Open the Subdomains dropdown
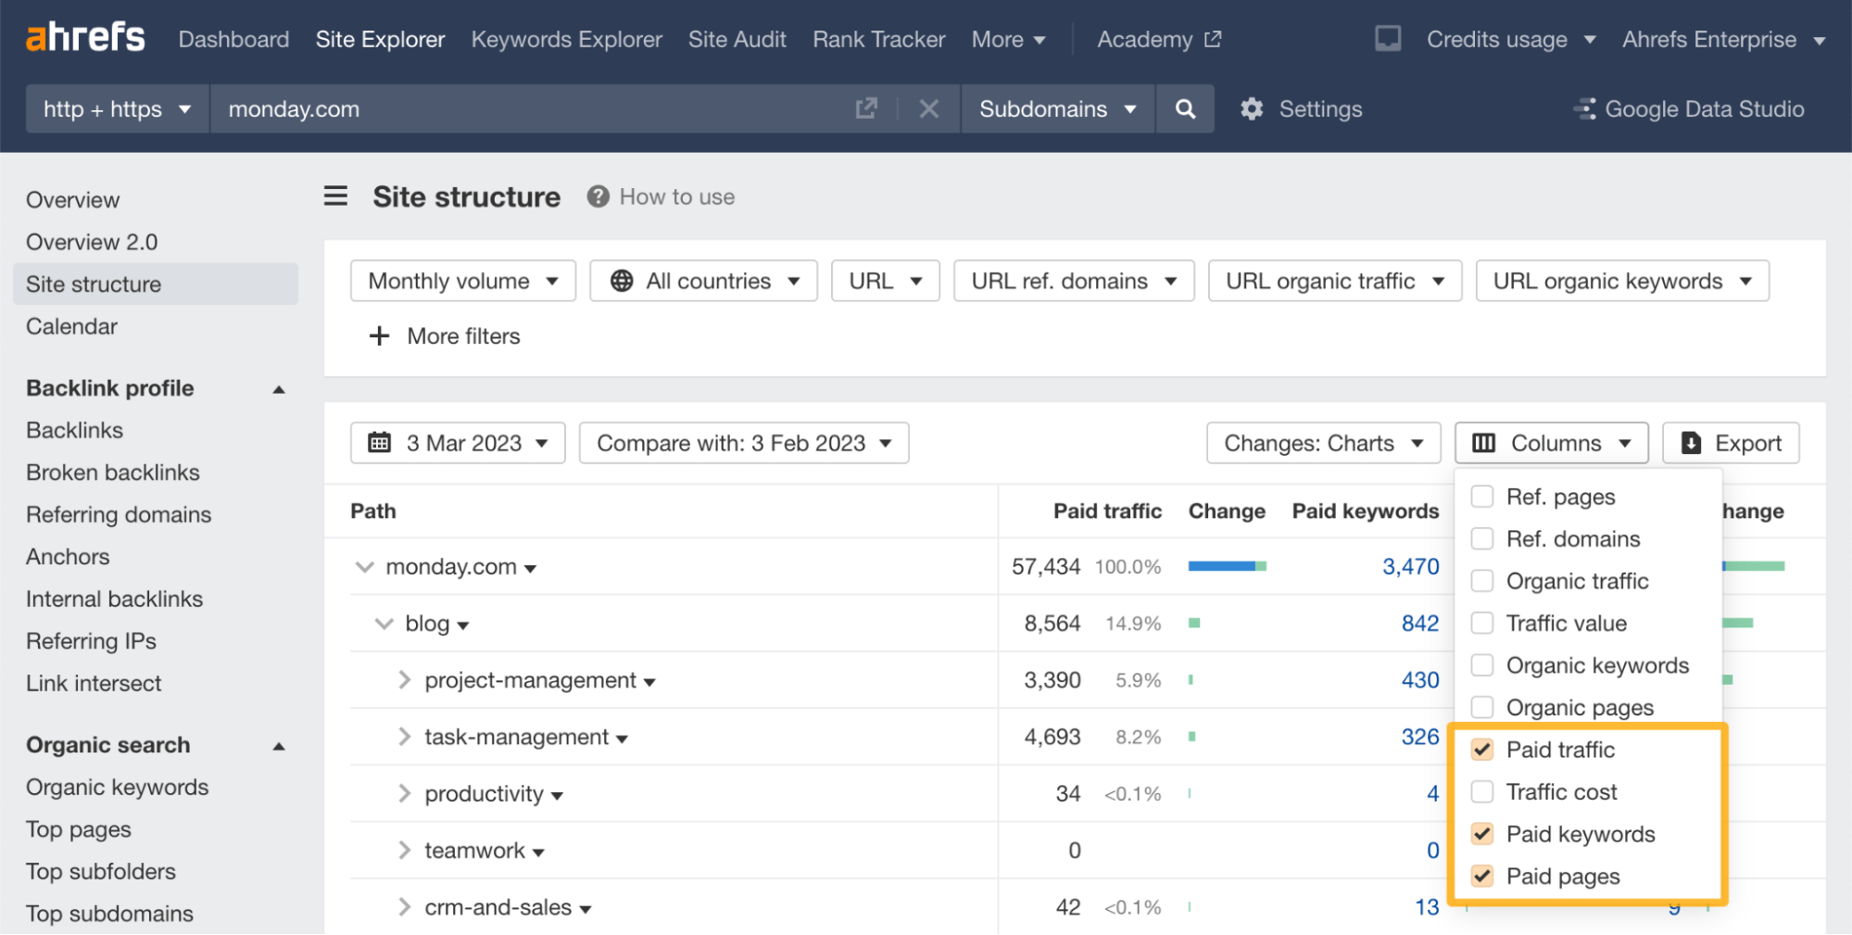Screen dimensions: 1852x935 pos(1057,108)
